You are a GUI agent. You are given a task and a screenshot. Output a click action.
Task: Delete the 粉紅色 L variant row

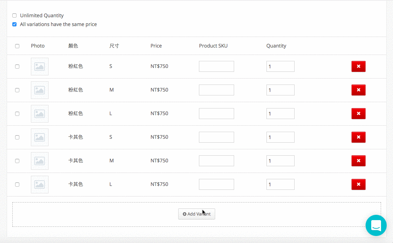click(x=359, y=113)
